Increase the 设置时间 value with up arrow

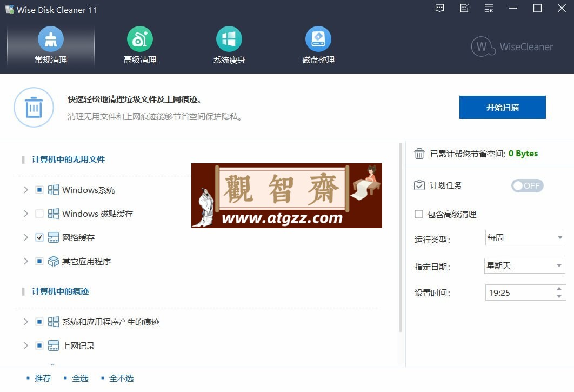pyautogui.click(x=559, y=289)
